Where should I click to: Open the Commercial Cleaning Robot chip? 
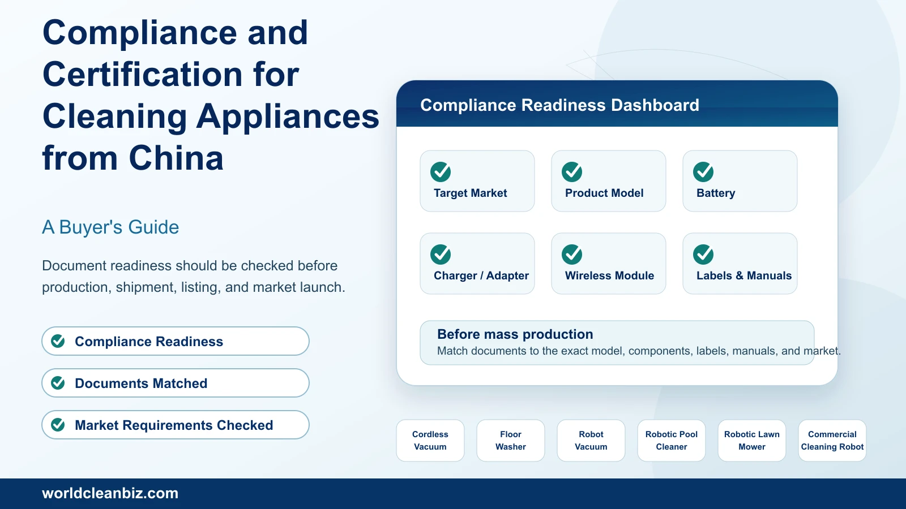pos(832,441)
